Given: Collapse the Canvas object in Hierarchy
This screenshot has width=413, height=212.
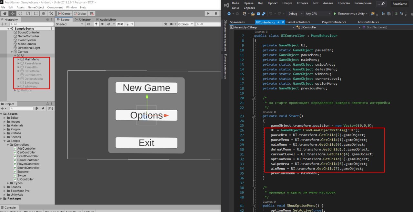Looking at the screenshot, I should (12, 51).
